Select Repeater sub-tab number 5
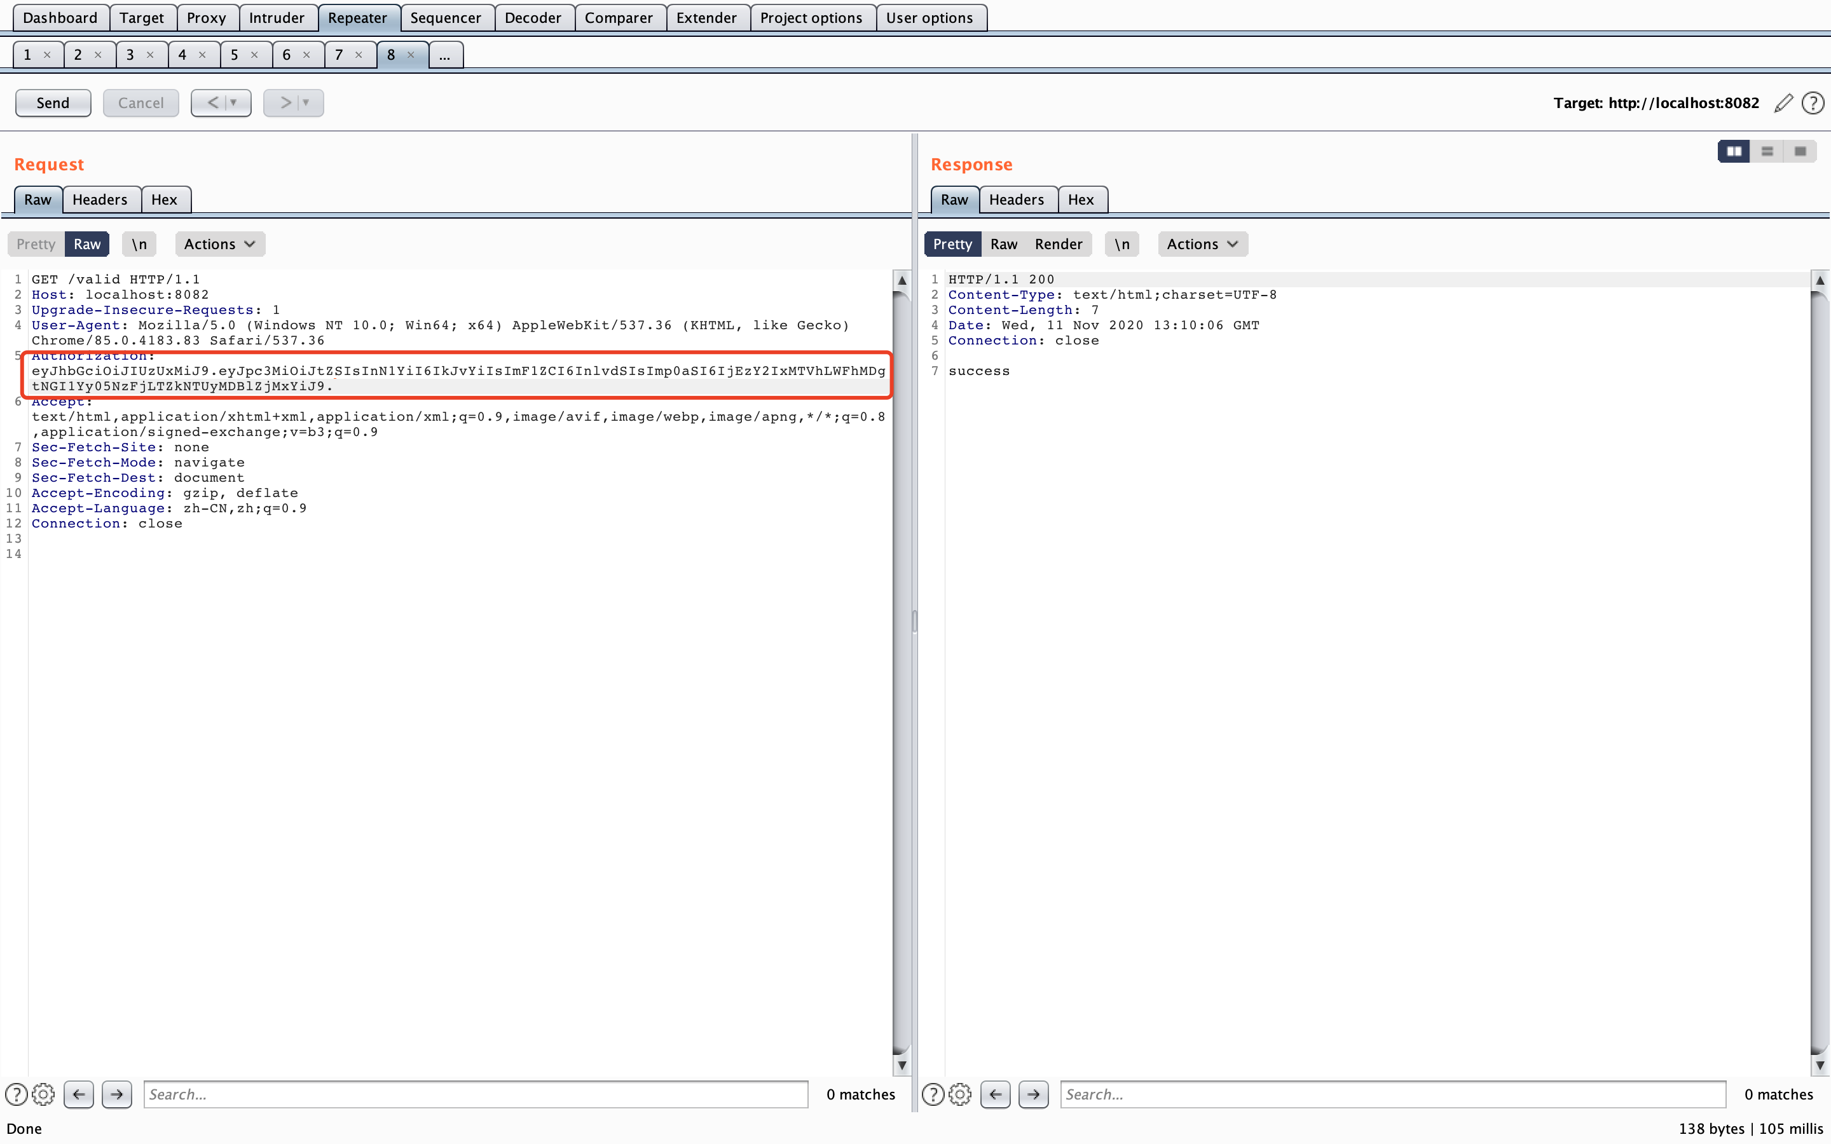This screenshot has width=1831, height=1144. coord(235,55)
